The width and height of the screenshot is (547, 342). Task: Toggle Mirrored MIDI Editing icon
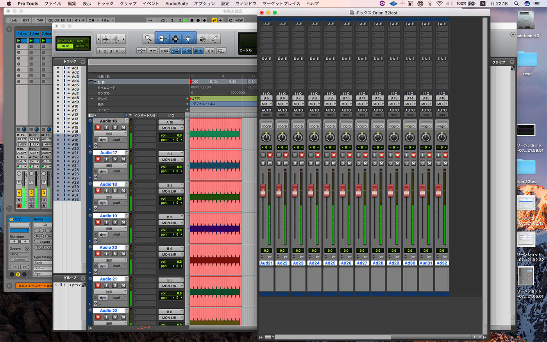(x=164, y=51)
